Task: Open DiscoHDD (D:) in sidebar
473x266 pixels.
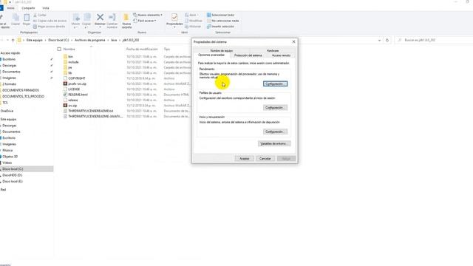Action: point(13,175)
